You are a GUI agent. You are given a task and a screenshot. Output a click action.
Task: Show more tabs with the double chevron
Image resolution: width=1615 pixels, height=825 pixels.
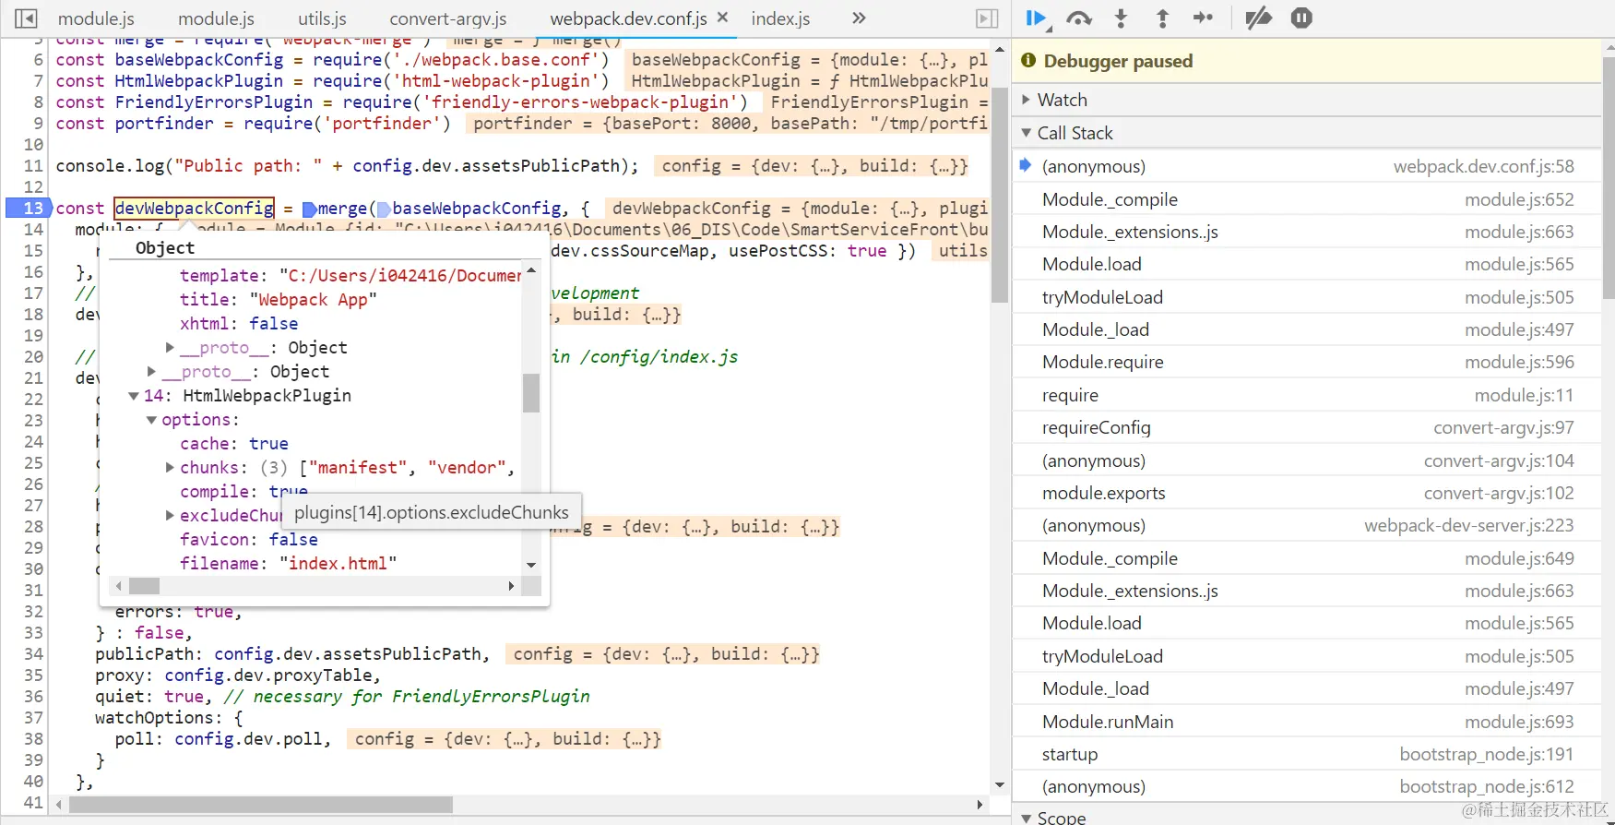[859, 18]
